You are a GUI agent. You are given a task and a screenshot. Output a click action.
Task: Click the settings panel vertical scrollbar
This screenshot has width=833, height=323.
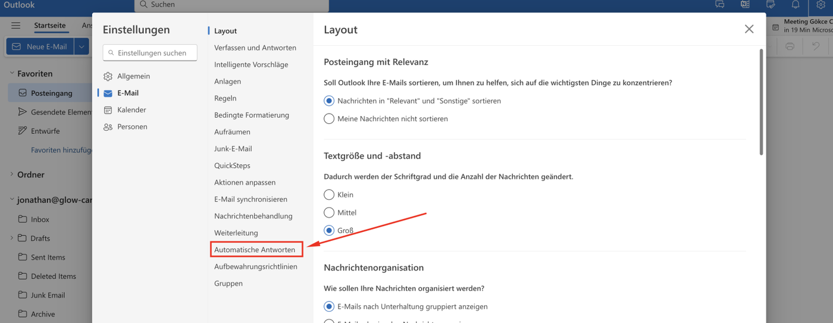pos(762,102)
